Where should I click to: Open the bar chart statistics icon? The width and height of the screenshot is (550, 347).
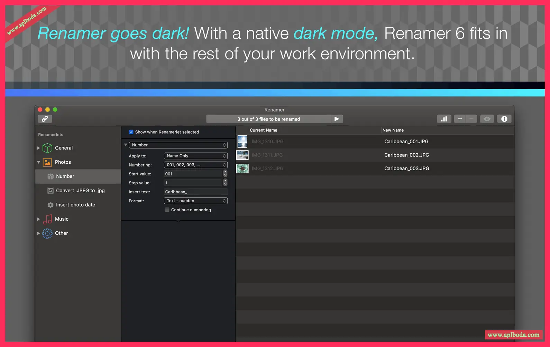[444, 119]
